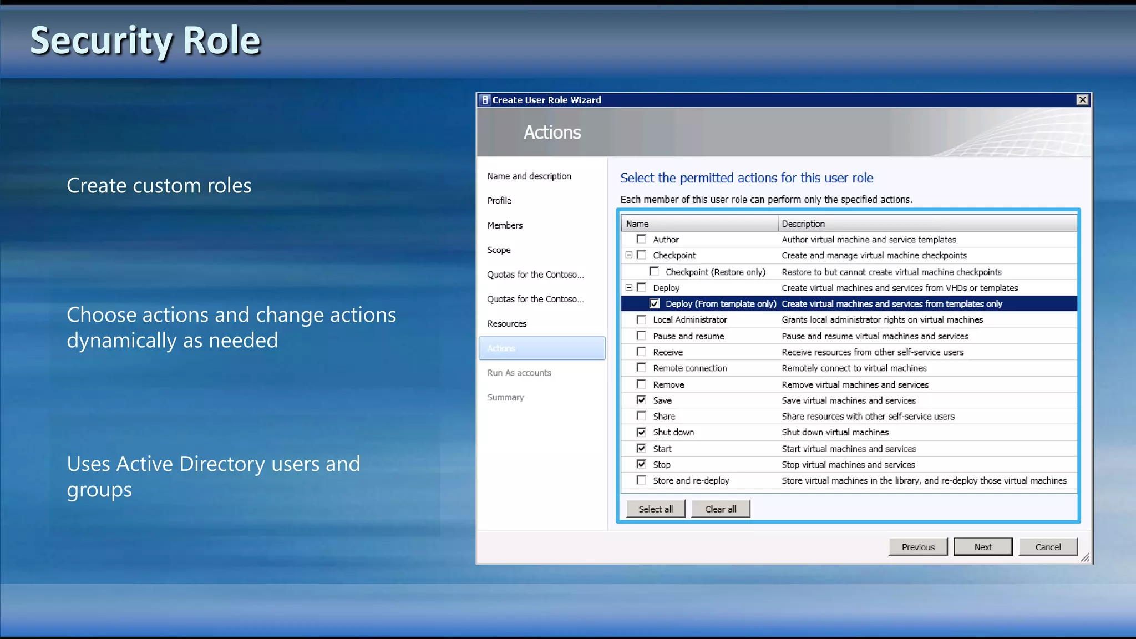Check the Pause and resume checkbox

click(642, 336)
